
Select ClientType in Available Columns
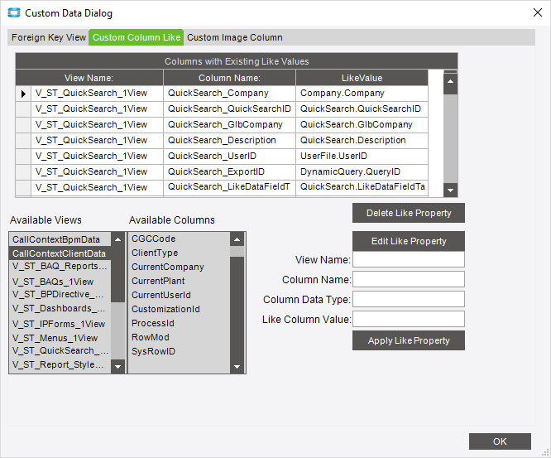click(180, 253)
